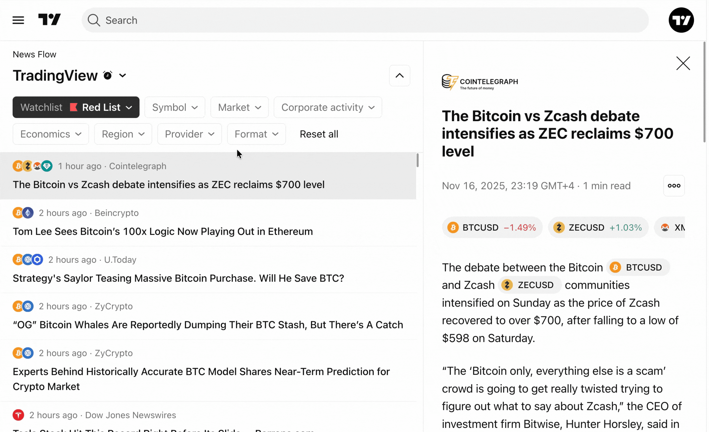Click the Cointelegraph provider logo
Viewport: 709px width, 432px height.
click(480, 82)
